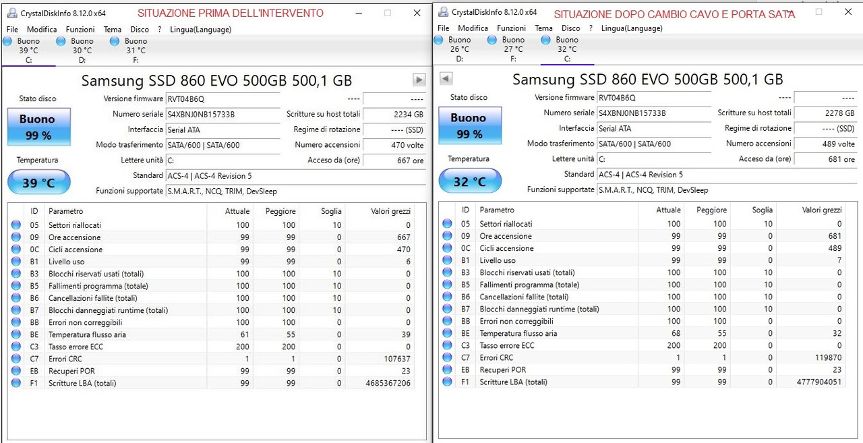863x443 pixels.
Task: Click status icon of Tasso errore ECC, left window
Action: click(x=16, y=347)
